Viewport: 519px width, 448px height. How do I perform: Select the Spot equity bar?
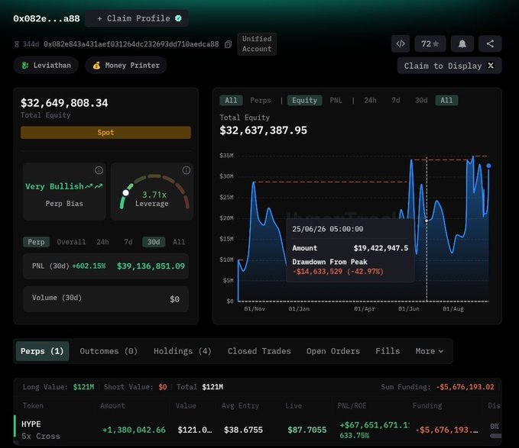coord(105,133)
